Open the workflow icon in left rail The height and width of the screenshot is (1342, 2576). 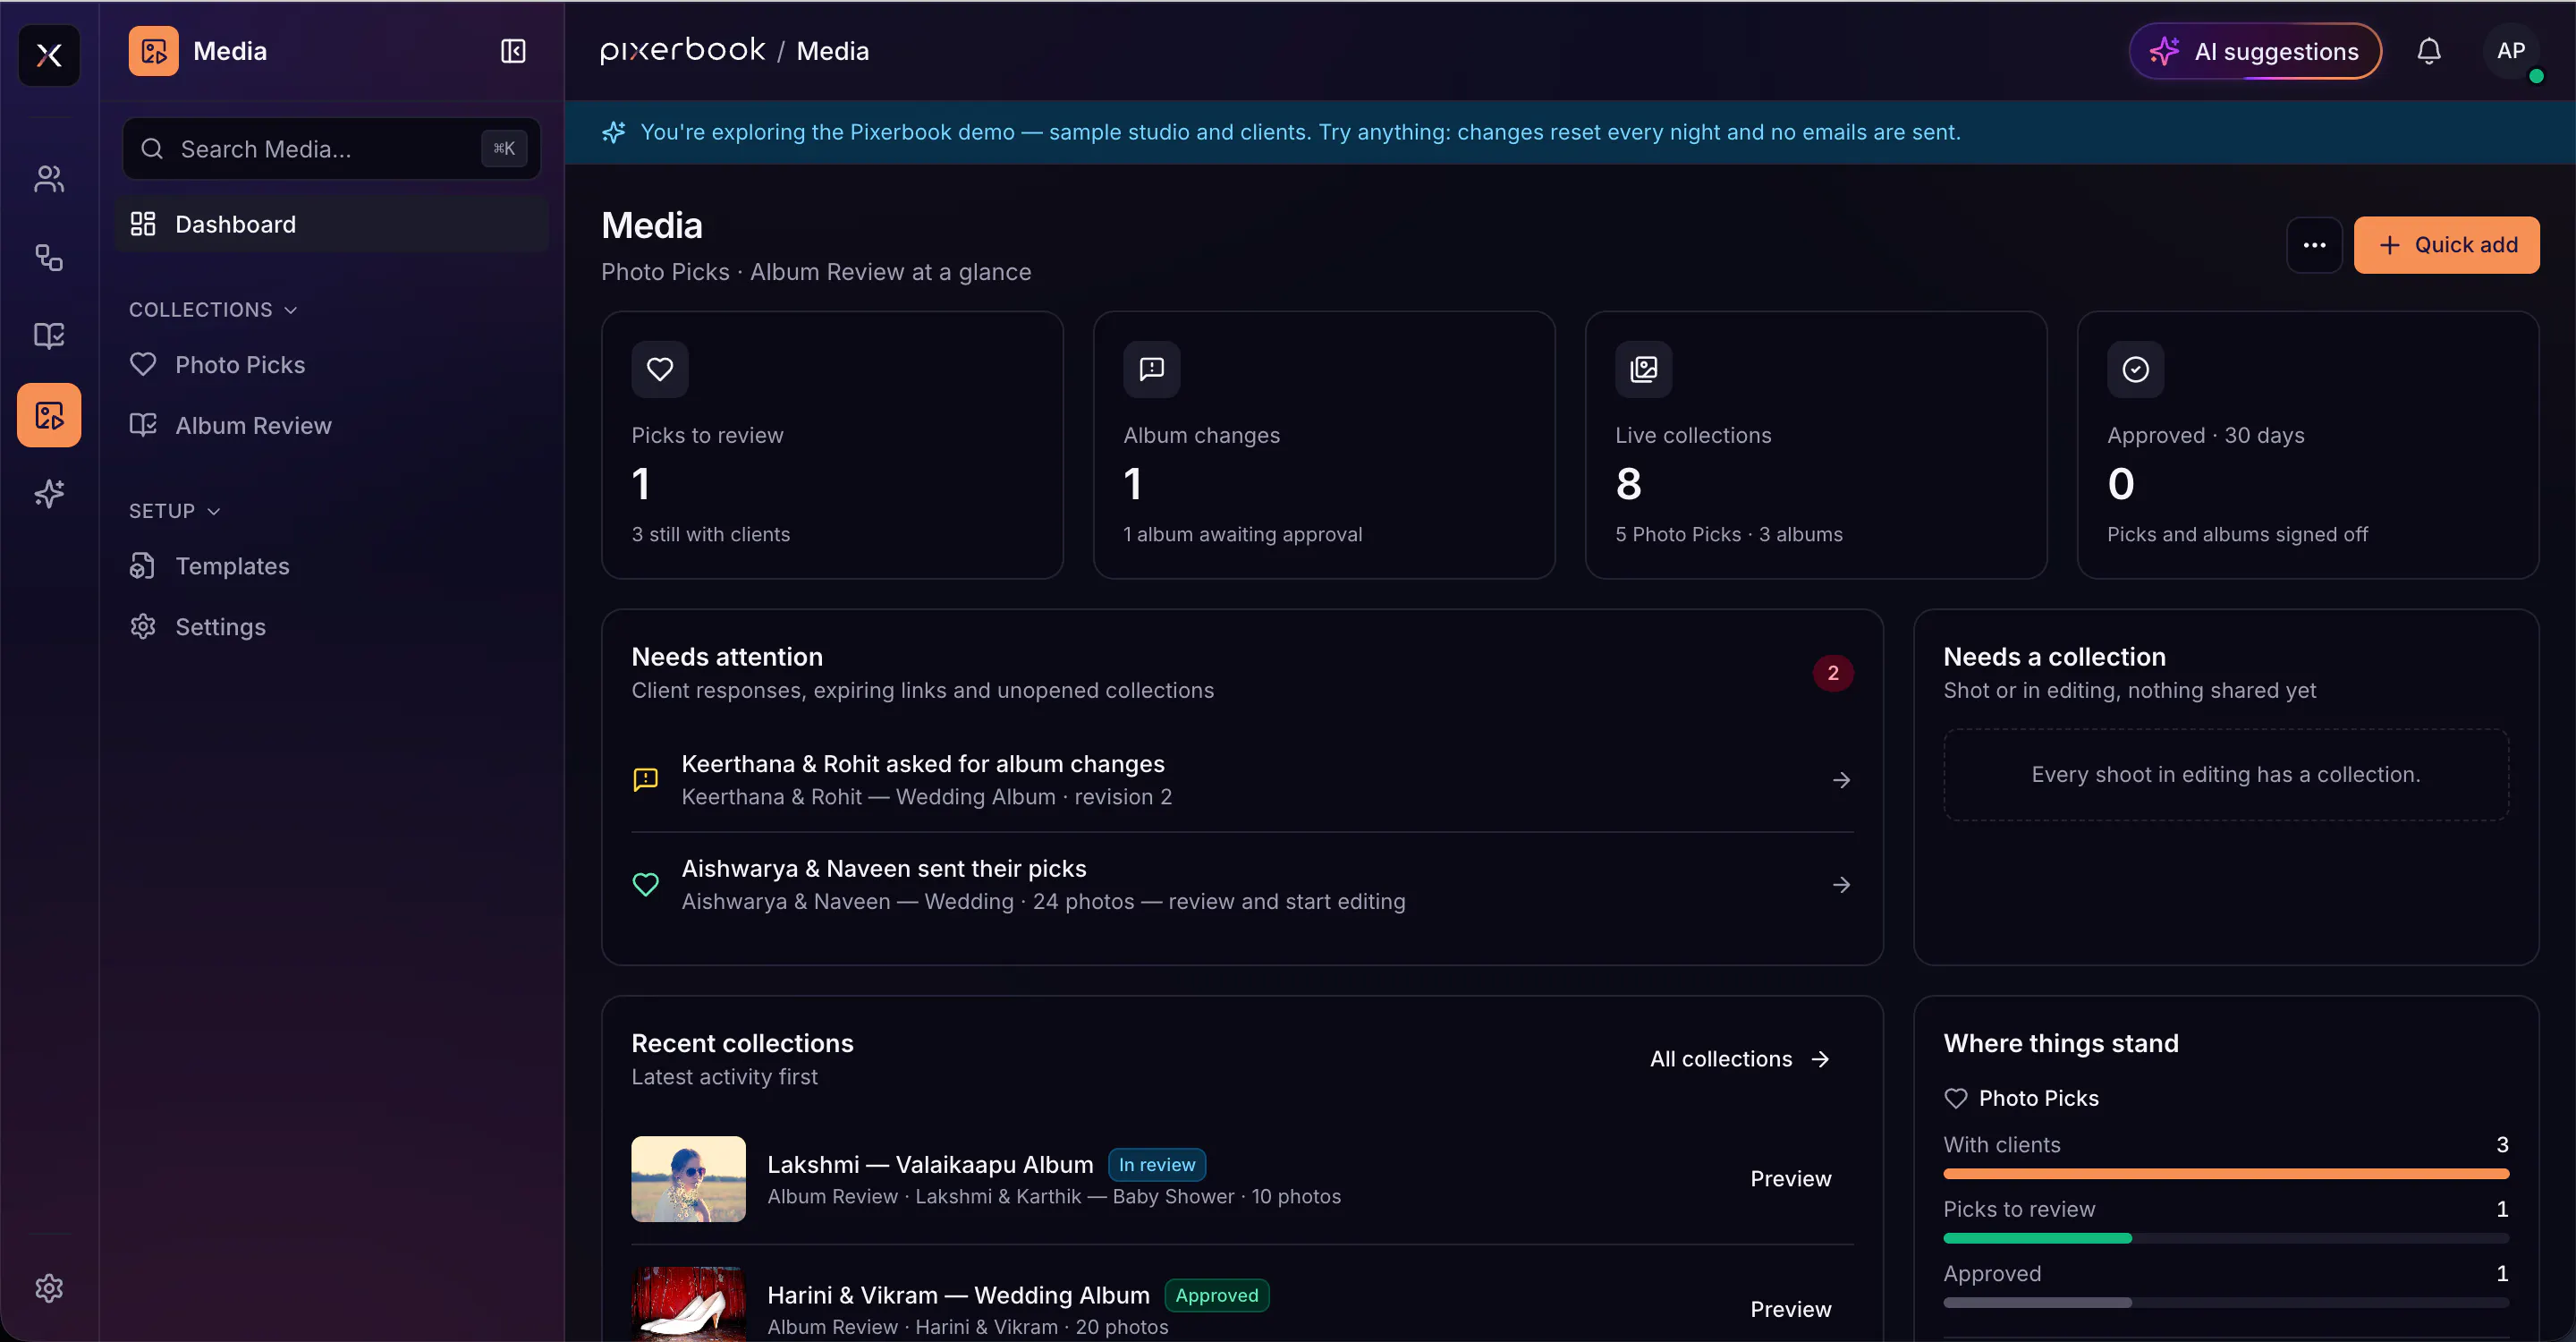point(49,257)
